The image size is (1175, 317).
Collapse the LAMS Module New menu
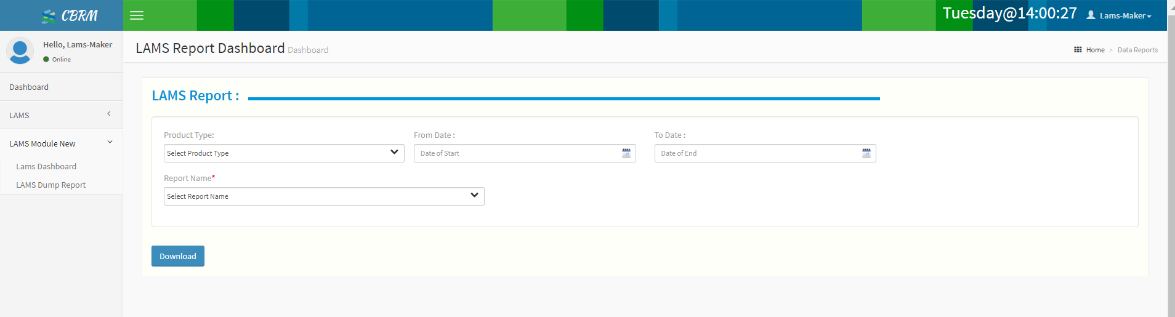click(62, 143)
